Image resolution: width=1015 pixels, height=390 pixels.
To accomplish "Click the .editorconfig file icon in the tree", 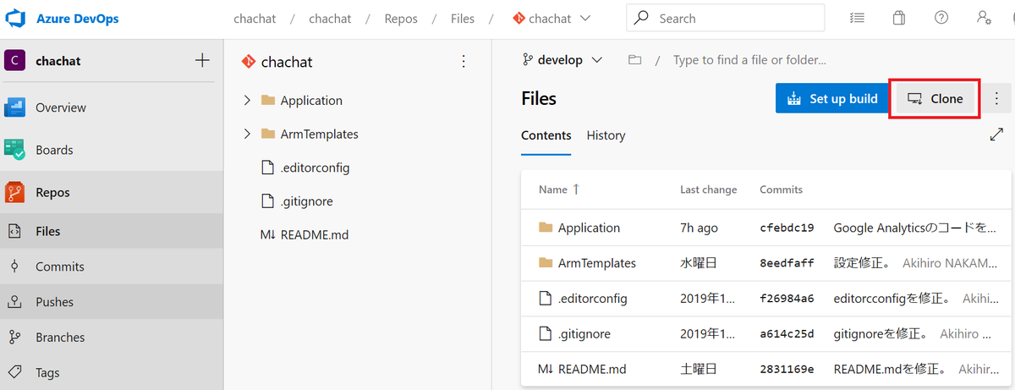I will pos(268,168).
